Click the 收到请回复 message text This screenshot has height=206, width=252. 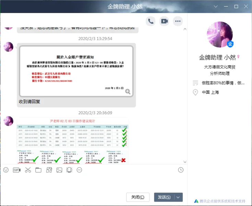pyautogui.click(x=29, y=102)
